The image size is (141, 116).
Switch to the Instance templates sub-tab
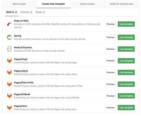click(26, 12)
